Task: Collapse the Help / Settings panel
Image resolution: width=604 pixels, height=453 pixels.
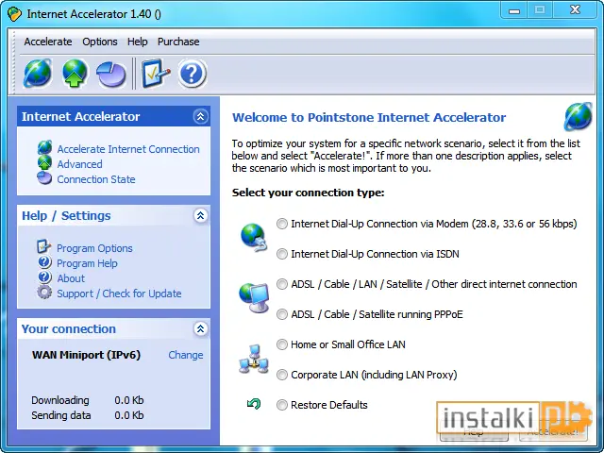Action: (x=200, y=216)
